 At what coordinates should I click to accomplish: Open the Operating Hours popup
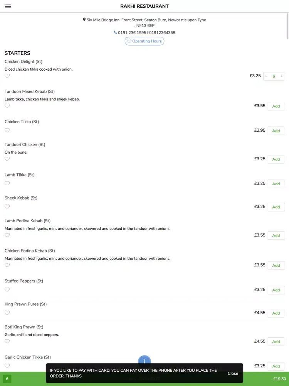tap(144, 41)
